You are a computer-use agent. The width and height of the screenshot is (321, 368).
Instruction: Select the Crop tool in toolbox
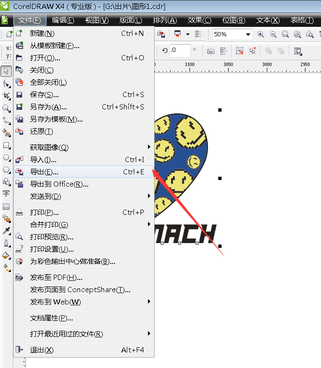pyautogui.click(x=6, y=96)
